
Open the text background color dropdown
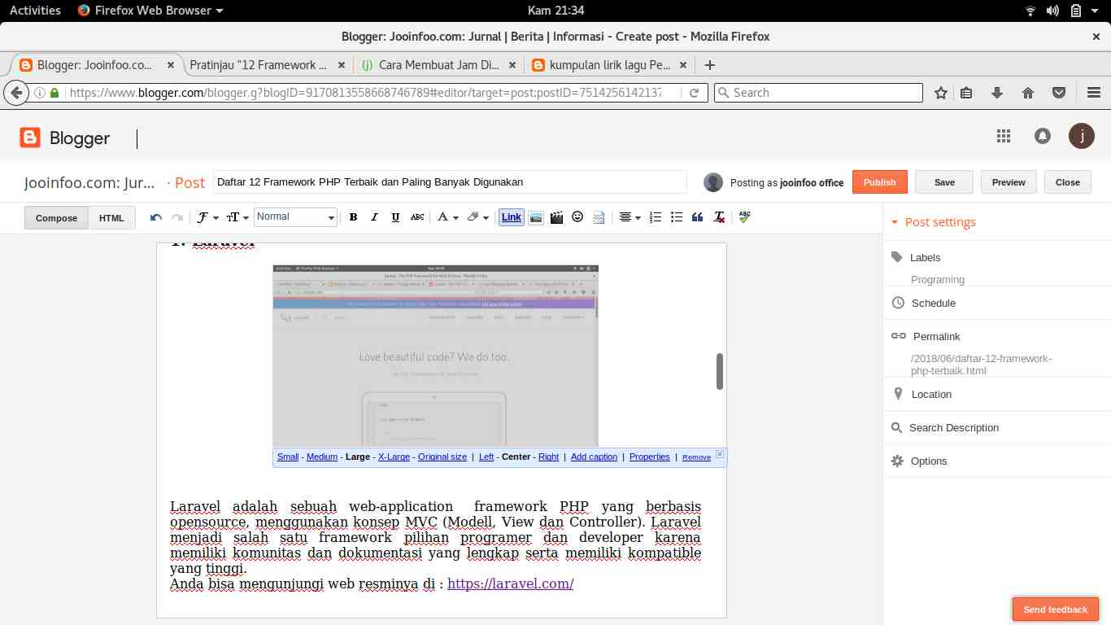[x=477, y=217]
